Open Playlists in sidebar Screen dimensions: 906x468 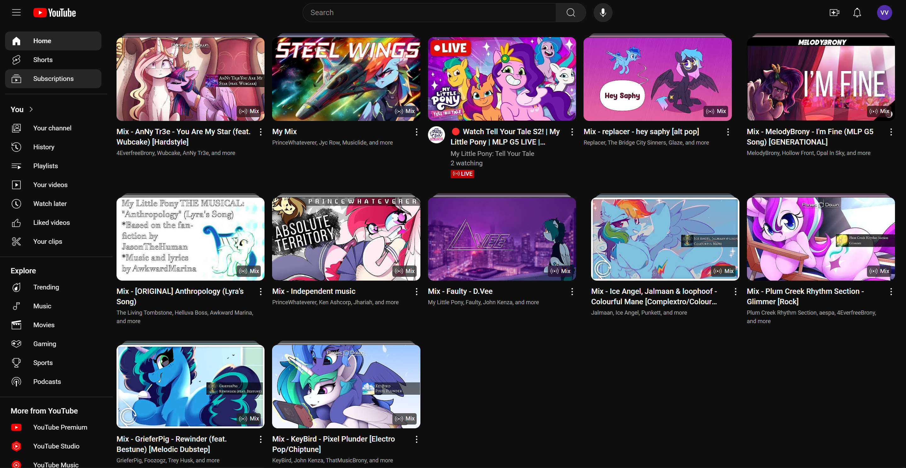(x=53, y=166)
